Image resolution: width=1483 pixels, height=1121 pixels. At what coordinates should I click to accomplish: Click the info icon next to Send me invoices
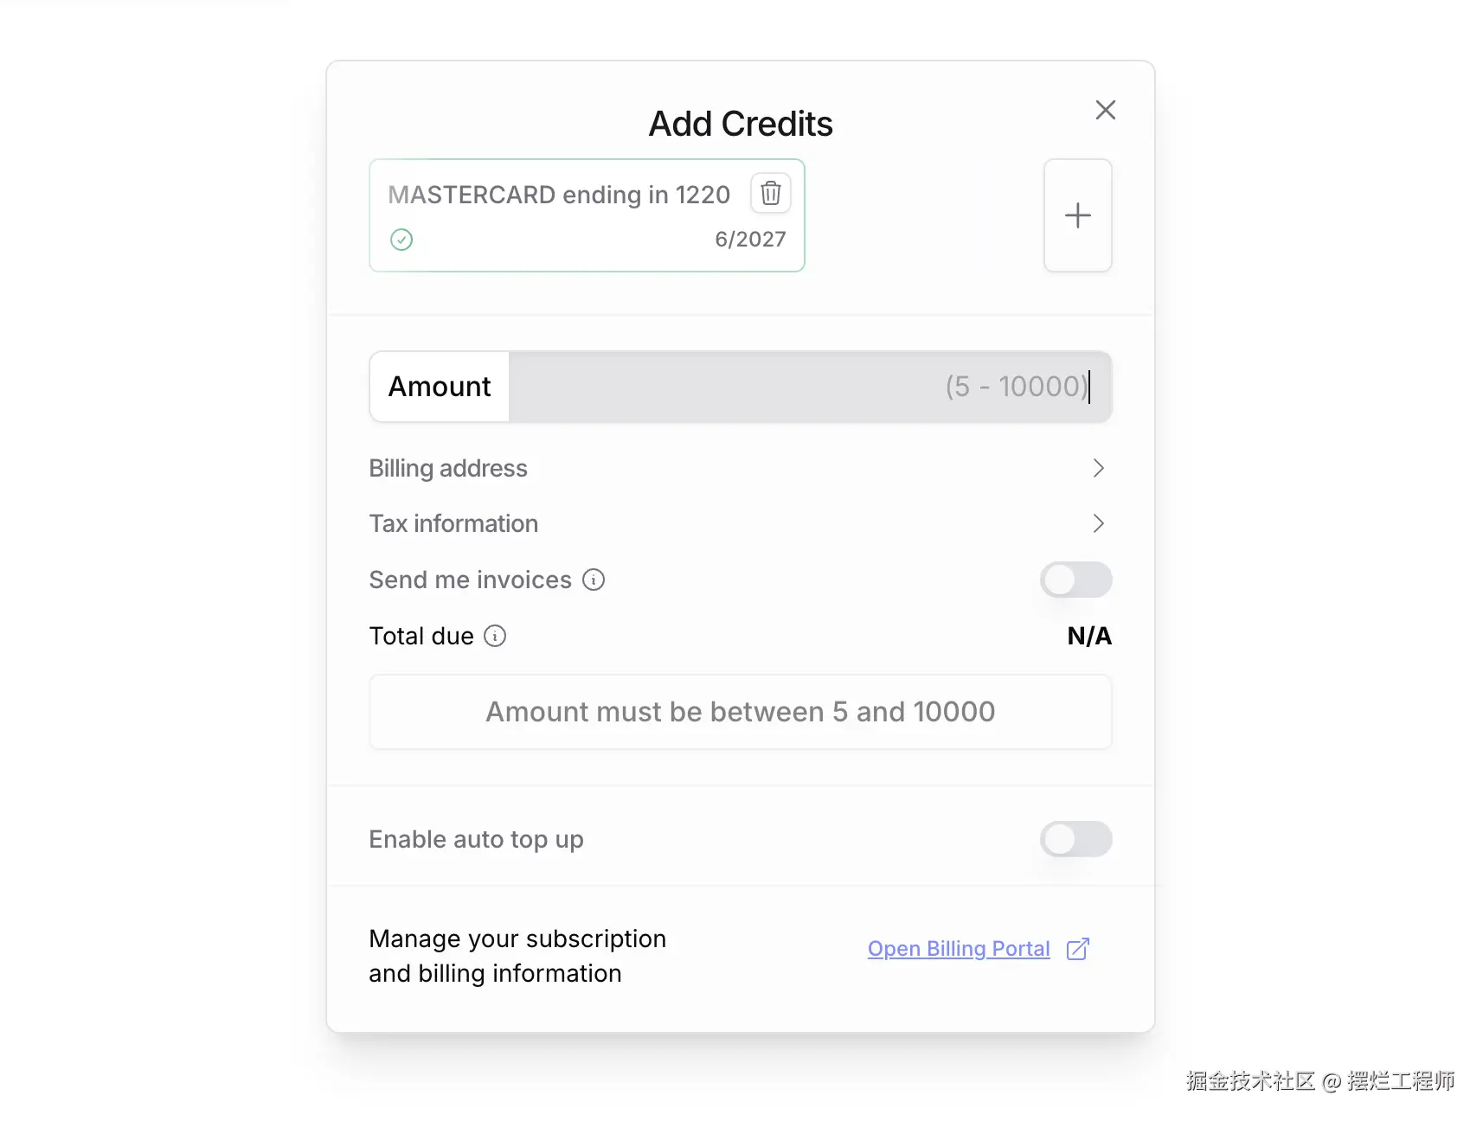point(594,580)
